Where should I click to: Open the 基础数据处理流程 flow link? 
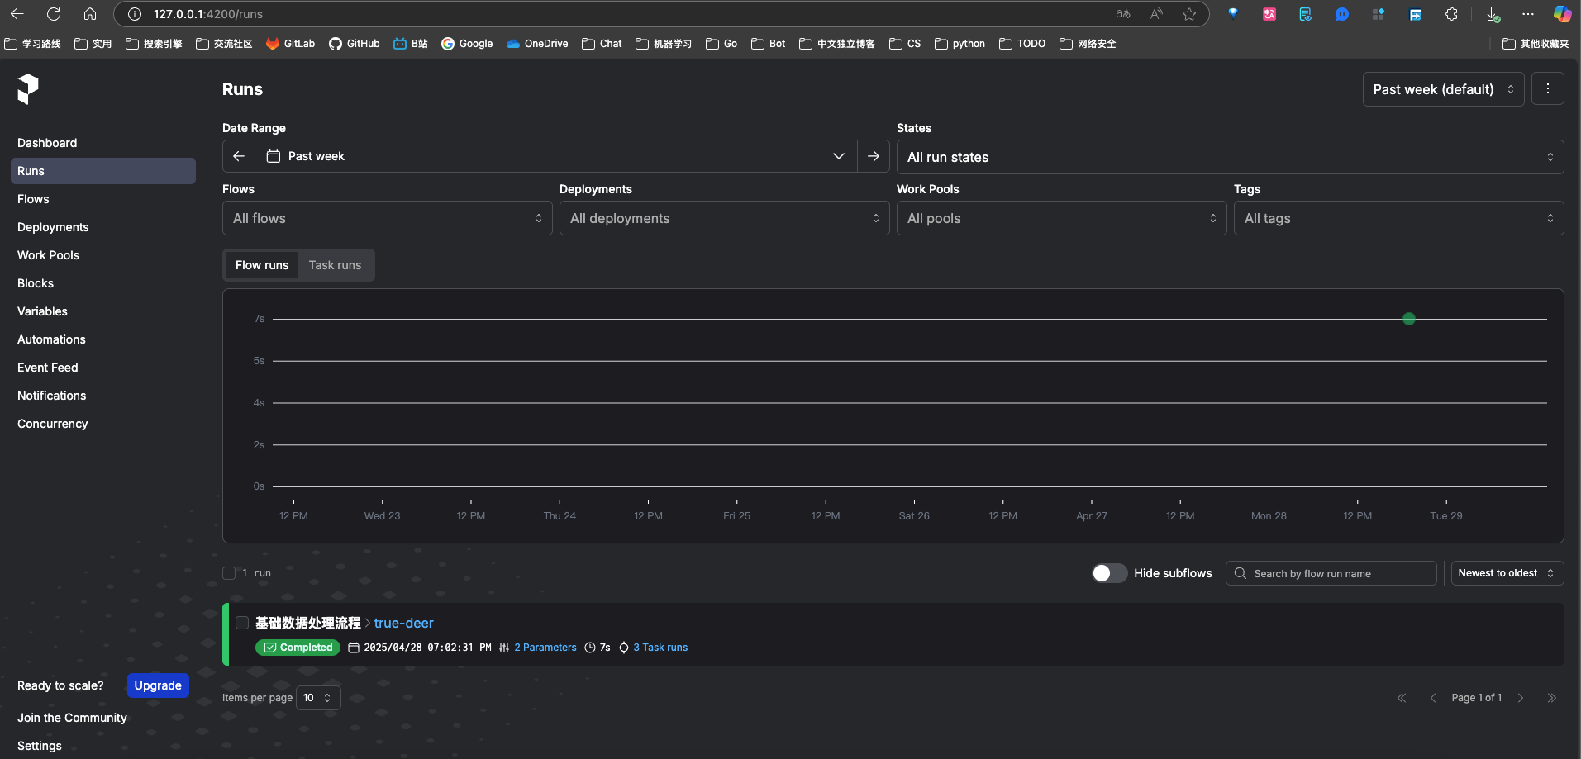pos(308,623)
